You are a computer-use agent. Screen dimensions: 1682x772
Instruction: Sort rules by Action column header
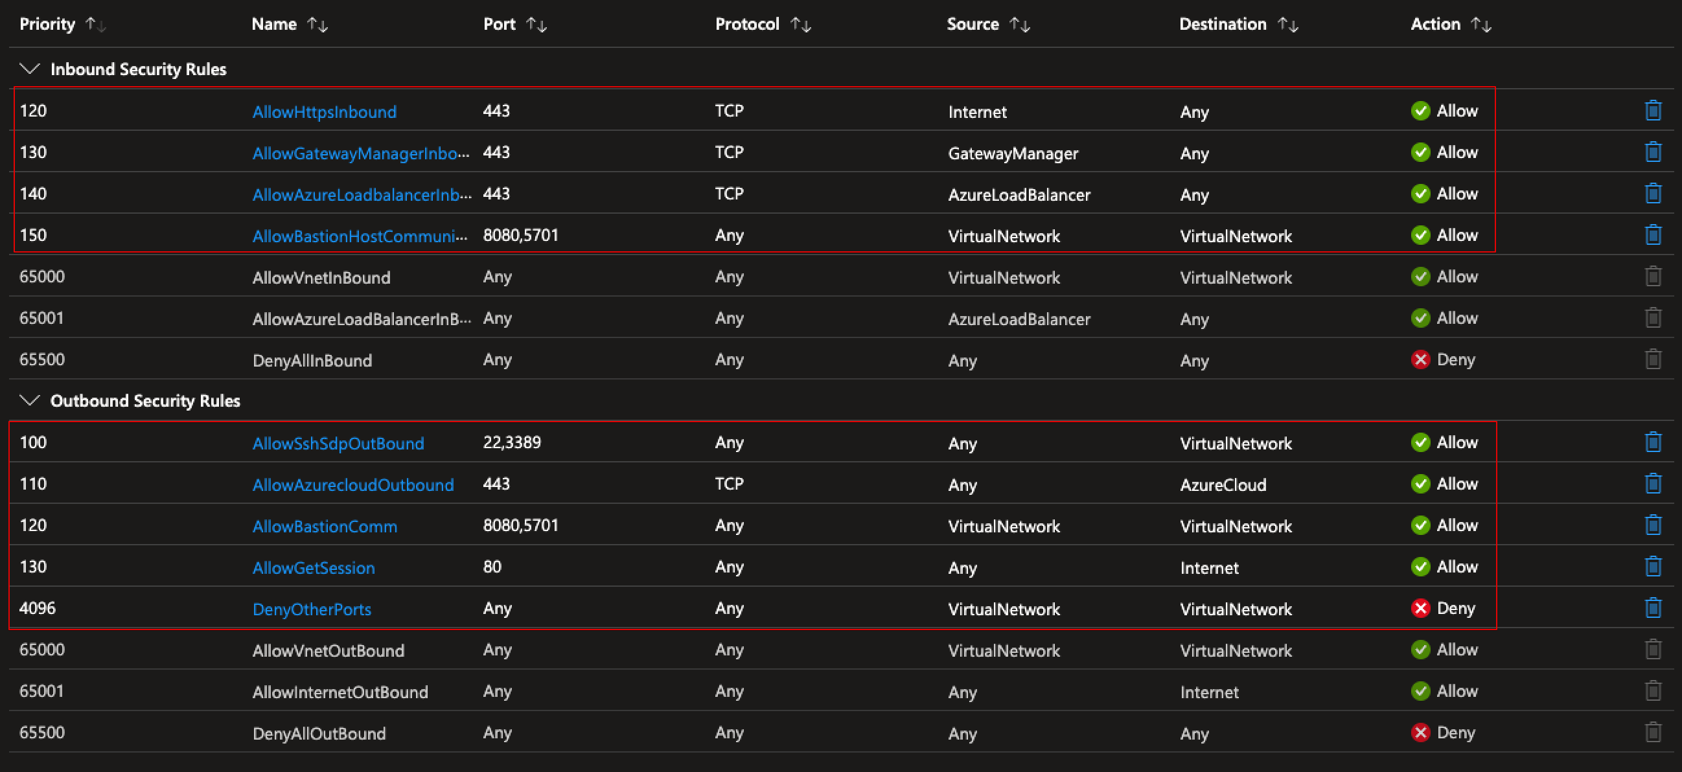click(1480, 25)
